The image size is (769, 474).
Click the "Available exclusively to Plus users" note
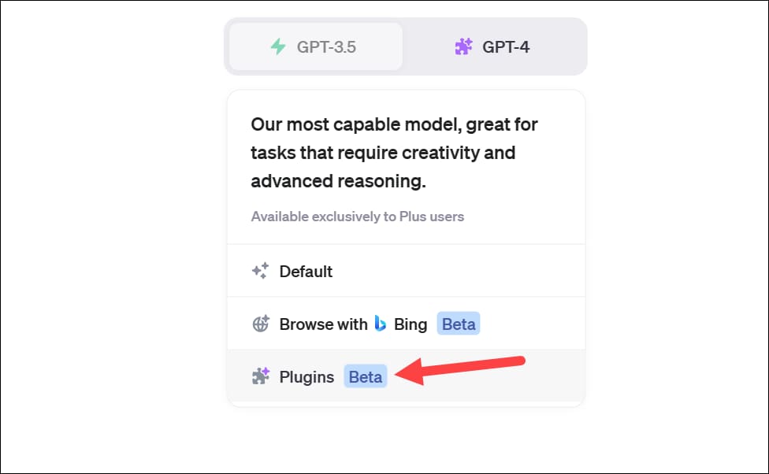(358, 216)
